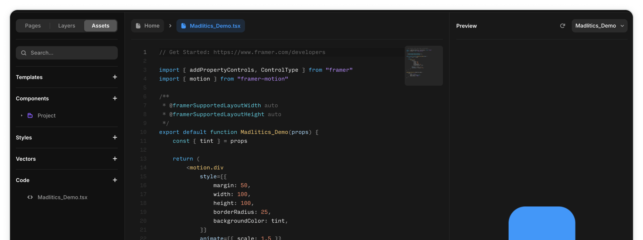Click the blue file icon on Madlitics_Demo.tsx tab
Screen dimensions: 643x240
pos(184,26)
